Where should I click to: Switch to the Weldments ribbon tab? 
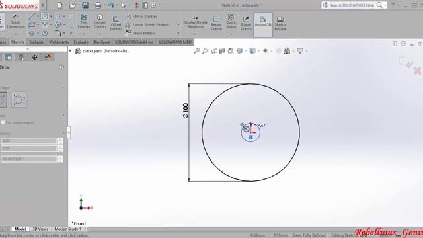click(59, 42)
